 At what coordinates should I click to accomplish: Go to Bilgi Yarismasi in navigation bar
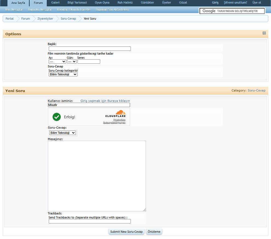coord(77,3)
